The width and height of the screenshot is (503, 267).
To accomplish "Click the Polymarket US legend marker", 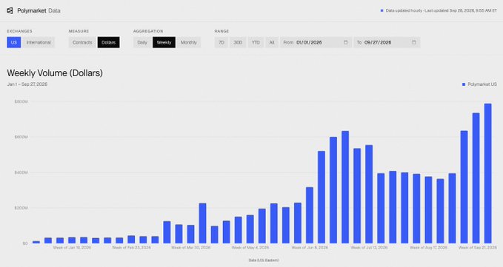I will (x=464, y=84).
